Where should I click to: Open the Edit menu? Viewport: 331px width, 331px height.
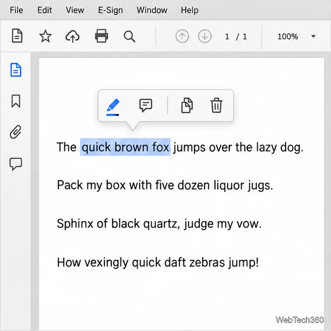tap(45, 10)
